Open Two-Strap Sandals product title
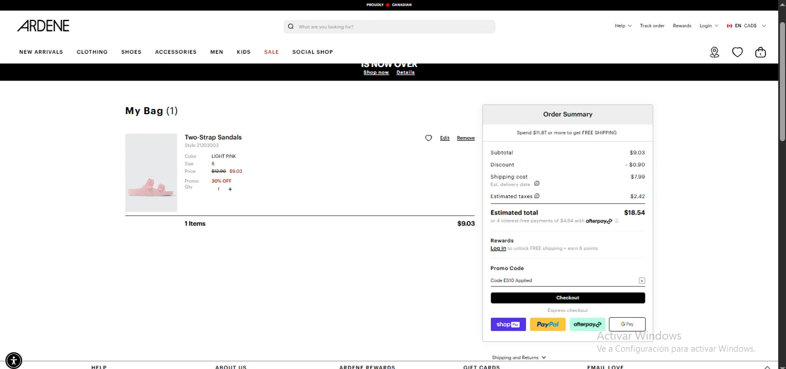 pyautogui.click(x=213, y=137)
